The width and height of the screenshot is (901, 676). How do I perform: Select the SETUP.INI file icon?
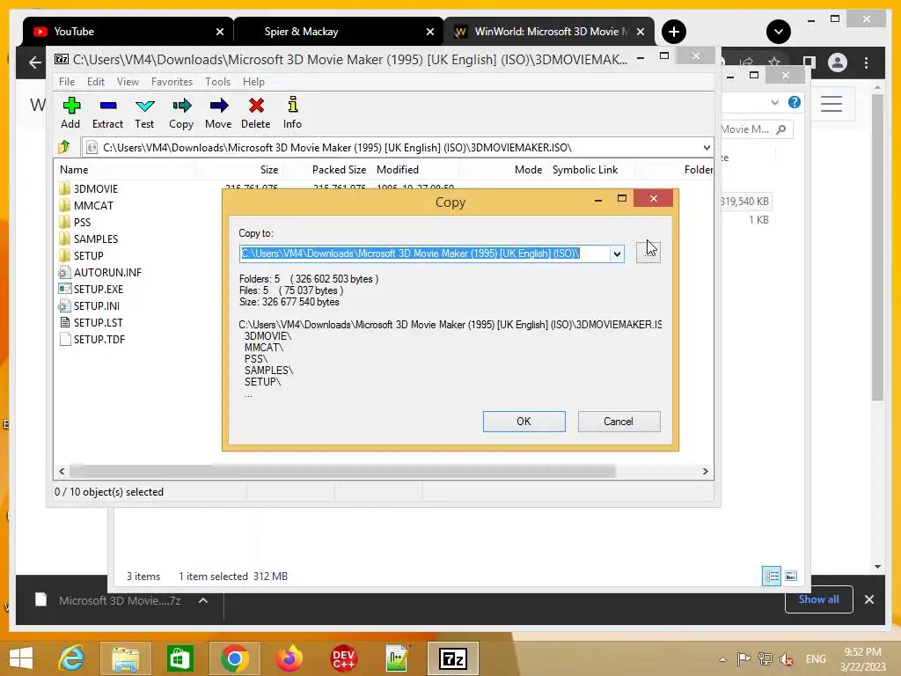(64, 305)
